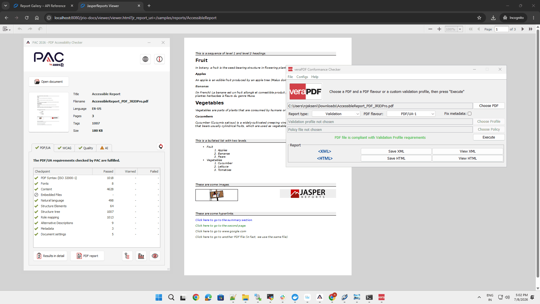Jump to last page of report
Image resolution: width=540 pixels, height=304 pixels.
point(530,29)
